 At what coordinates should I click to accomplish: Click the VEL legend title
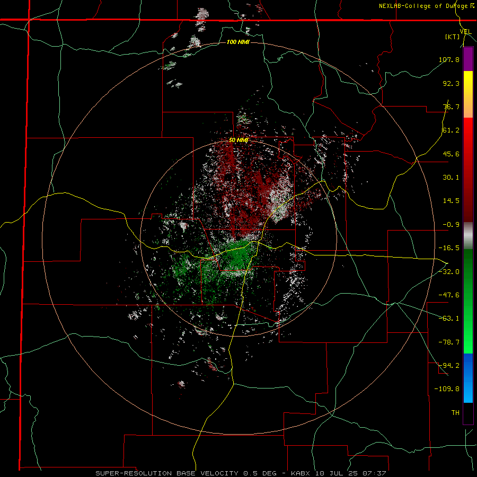point(465,32)
